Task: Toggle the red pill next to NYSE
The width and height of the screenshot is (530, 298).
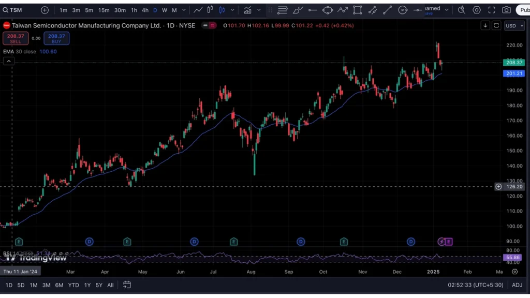Action: (x=209, y=25)
